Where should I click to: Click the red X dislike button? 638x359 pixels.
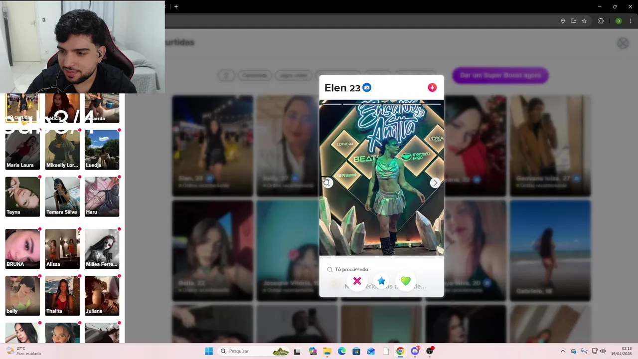357,281
